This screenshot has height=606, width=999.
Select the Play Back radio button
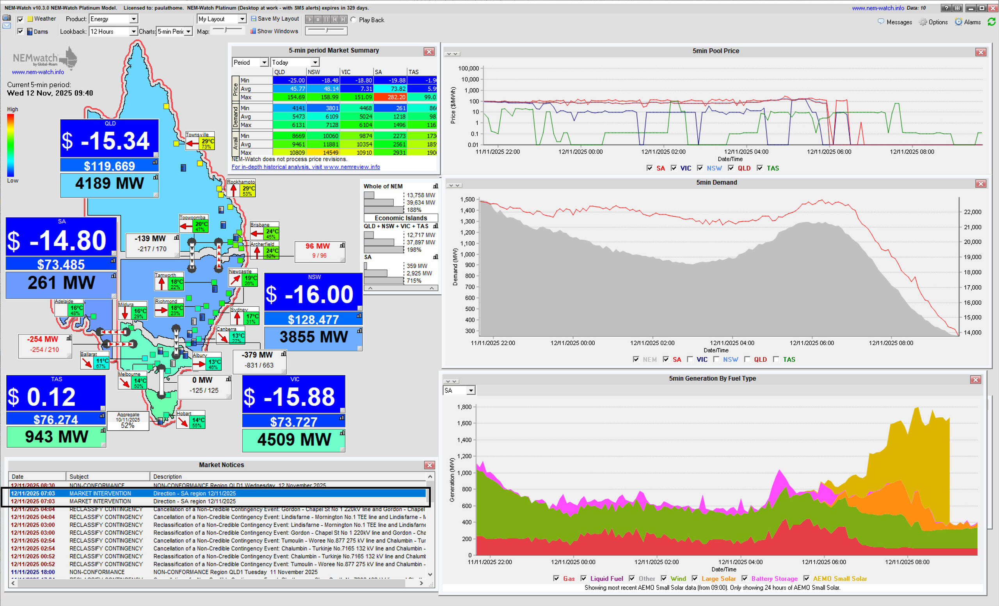pos(354,20)
